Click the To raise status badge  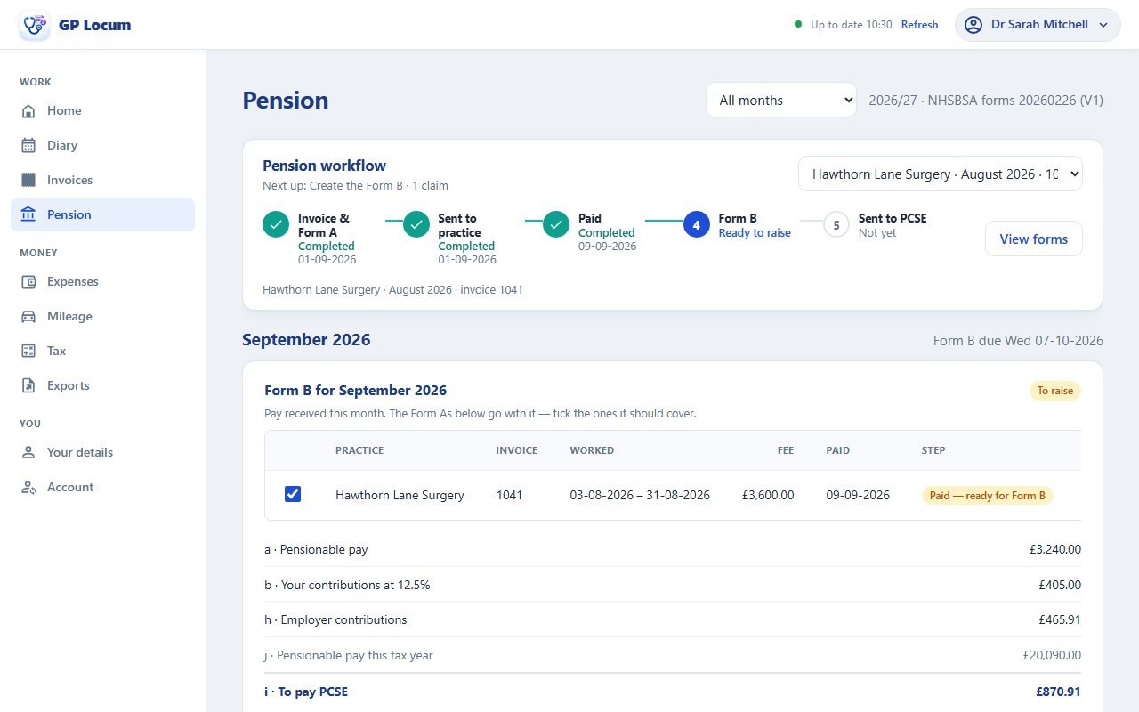[1055, 391]
